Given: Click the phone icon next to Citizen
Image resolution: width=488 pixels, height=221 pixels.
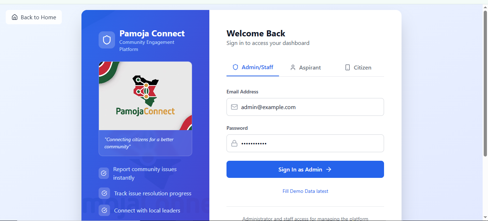Looking at the screenshot, I should point(347,67).
